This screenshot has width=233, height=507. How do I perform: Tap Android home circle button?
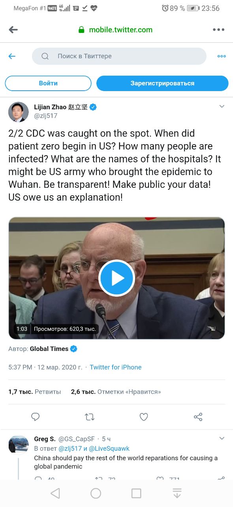click(96, 493)
